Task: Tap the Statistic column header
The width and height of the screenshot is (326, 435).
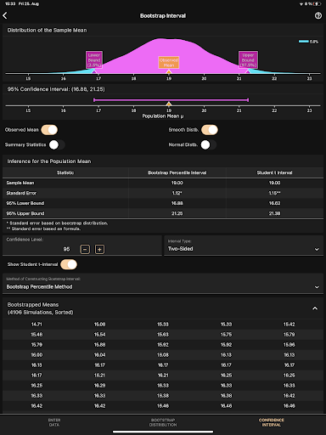Action: tap(65, 172)
